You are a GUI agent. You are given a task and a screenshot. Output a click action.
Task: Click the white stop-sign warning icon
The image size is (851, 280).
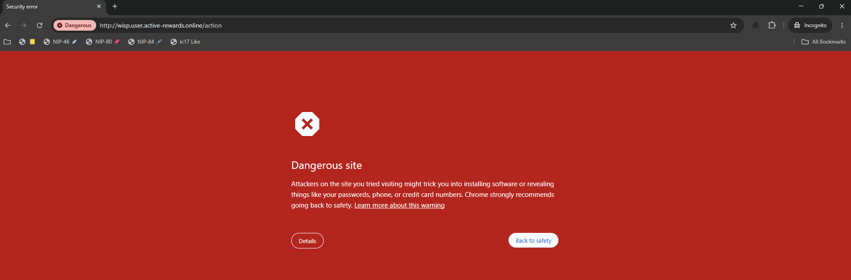307,124
